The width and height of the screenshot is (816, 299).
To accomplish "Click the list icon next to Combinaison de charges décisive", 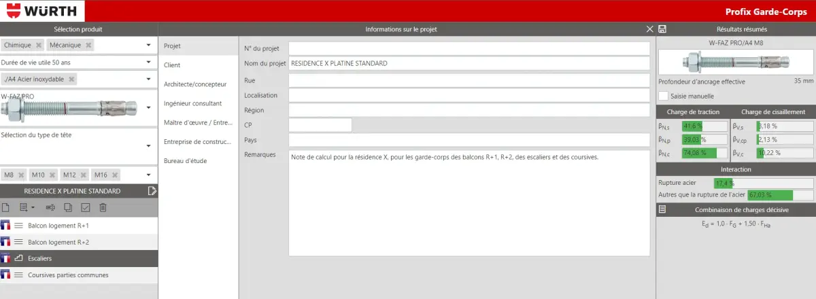I will 662,210.
